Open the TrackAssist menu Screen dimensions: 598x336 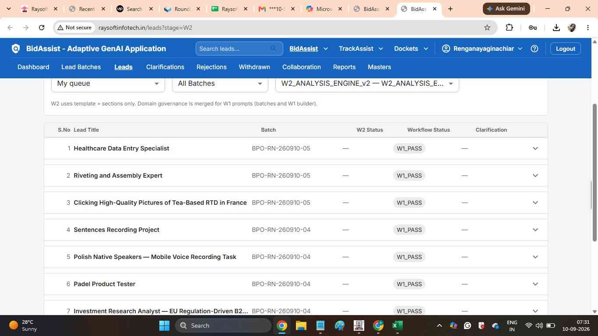click(x=361, y=49)
